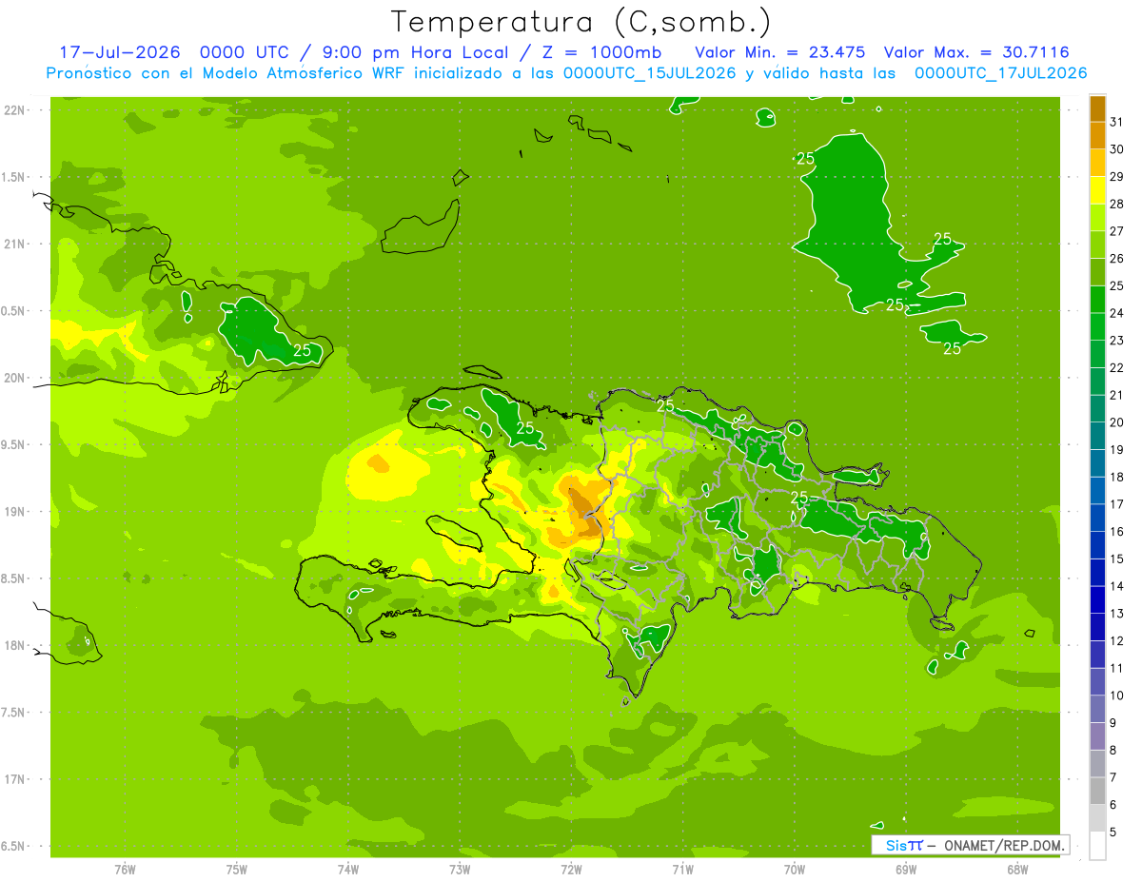Click the 'ONAMET/REP.DOM.' credit label

coord(1003,845)
